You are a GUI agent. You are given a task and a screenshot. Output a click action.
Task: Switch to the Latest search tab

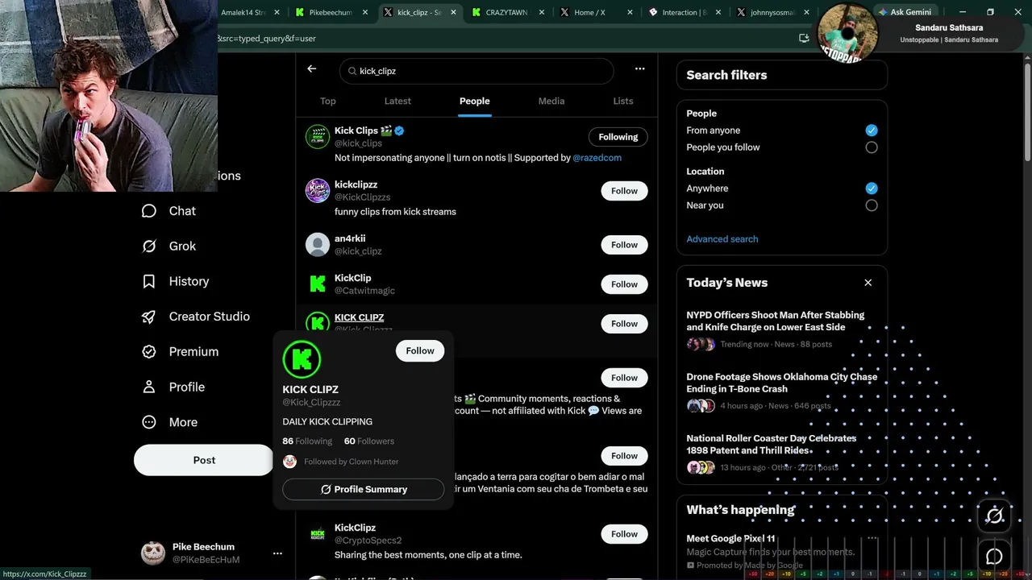pyautogui.click(x=397, y=101)
